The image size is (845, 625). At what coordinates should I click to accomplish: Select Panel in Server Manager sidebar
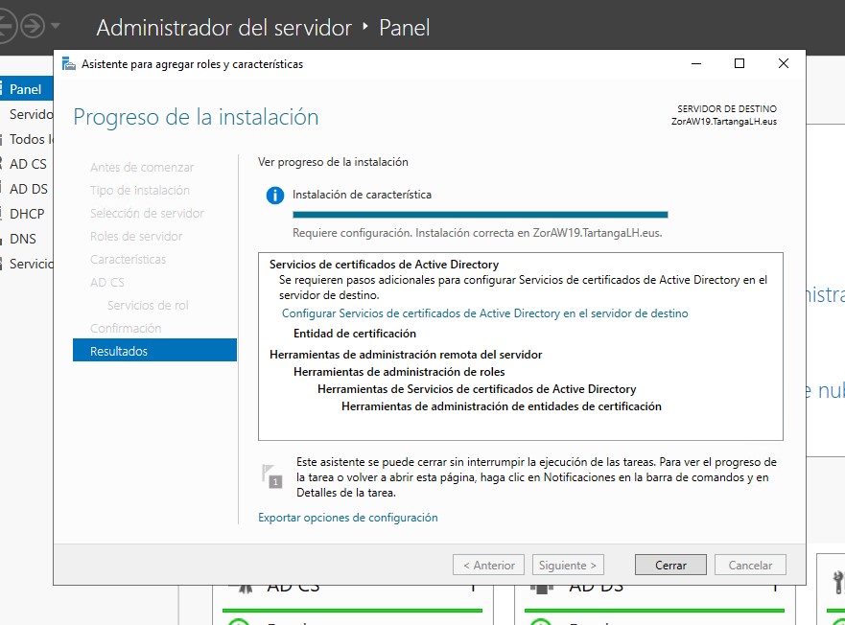(27, 89)
